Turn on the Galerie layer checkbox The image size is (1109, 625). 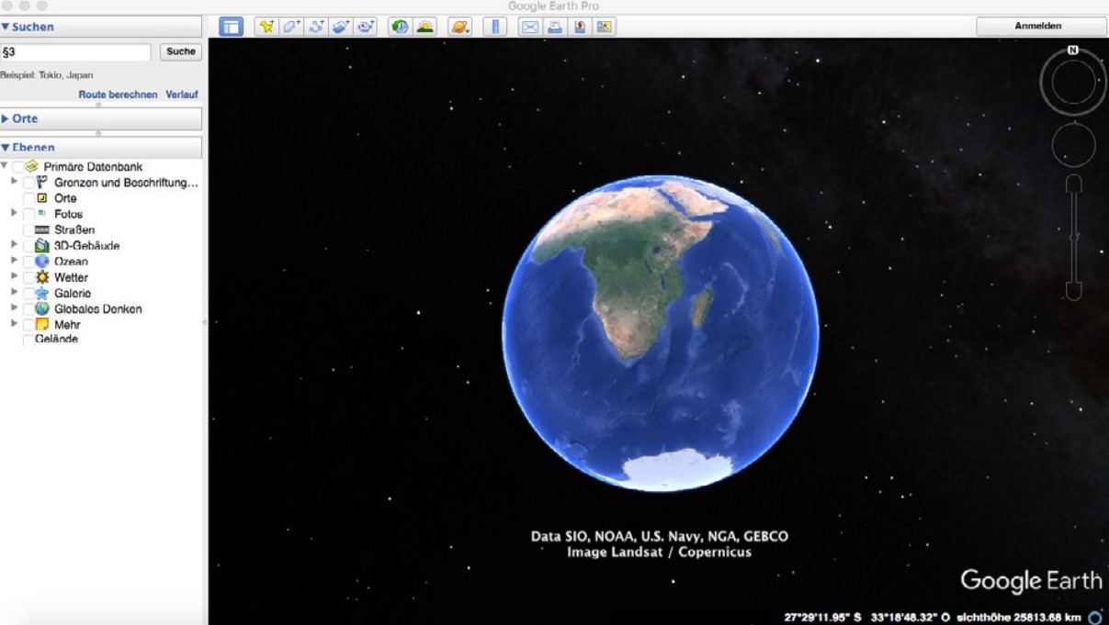click(x=28, y=293)
